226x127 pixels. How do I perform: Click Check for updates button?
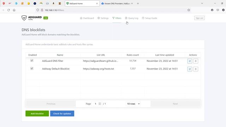(x=62, y=114)
